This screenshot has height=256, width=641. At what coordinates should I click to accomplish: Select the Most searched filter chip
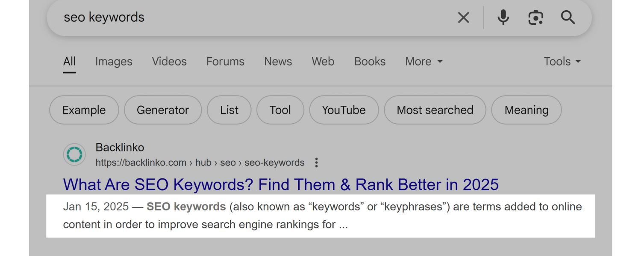pyautogui.click(x=435, y=110)
